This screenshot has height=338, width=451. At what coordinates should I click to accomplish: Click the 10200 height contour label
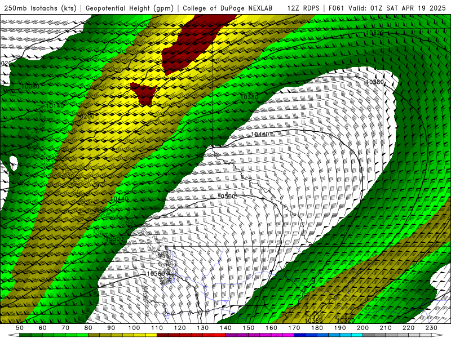pyautogui.click(x=86, y=117)
